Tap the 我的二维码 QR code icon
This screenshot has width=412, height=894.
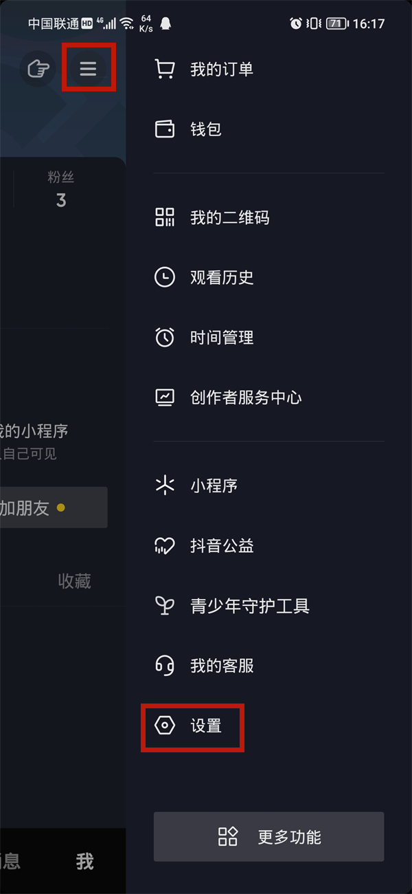pos(165,217)
